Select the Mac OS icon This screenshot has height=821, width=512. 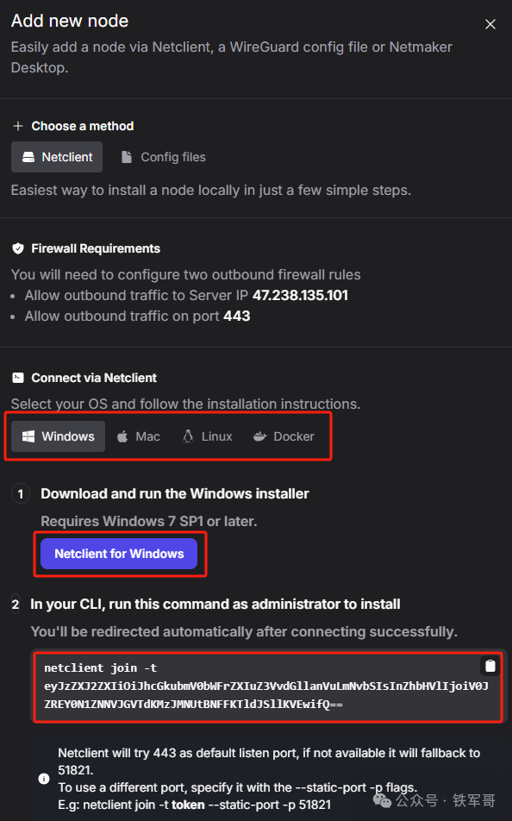point(121,436)
